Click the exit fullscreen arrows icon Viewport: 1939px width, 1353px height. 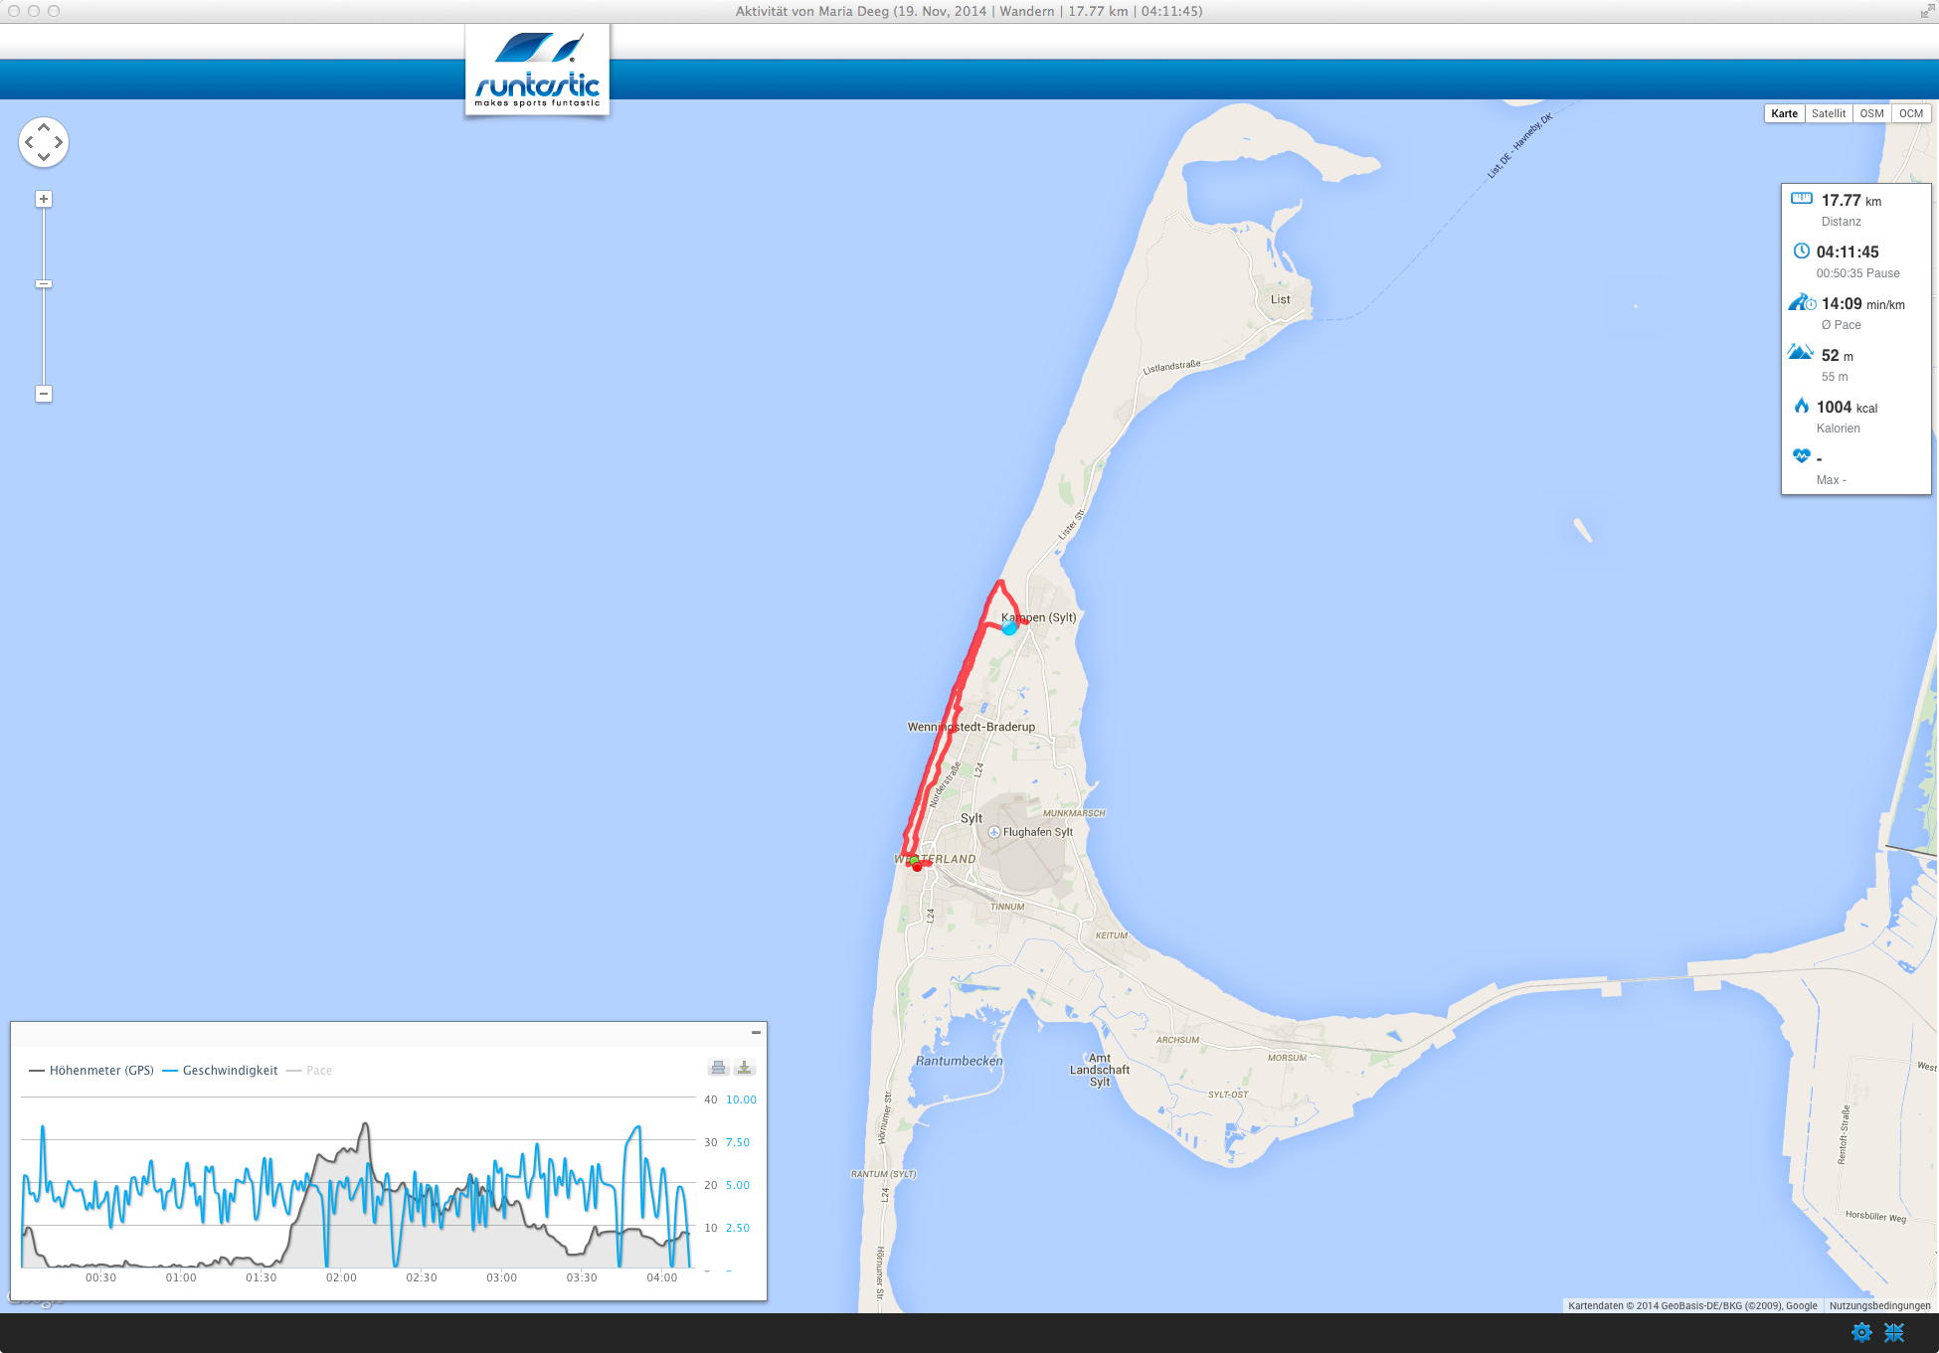pos(1893,1332)
